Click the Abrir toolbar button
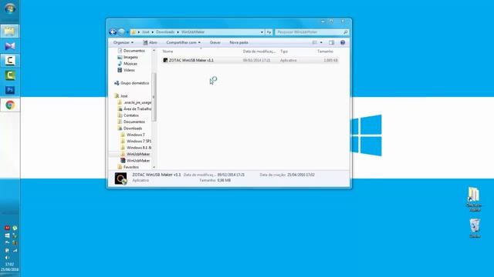This screenshot has height=277, width=494. [151, 42]
